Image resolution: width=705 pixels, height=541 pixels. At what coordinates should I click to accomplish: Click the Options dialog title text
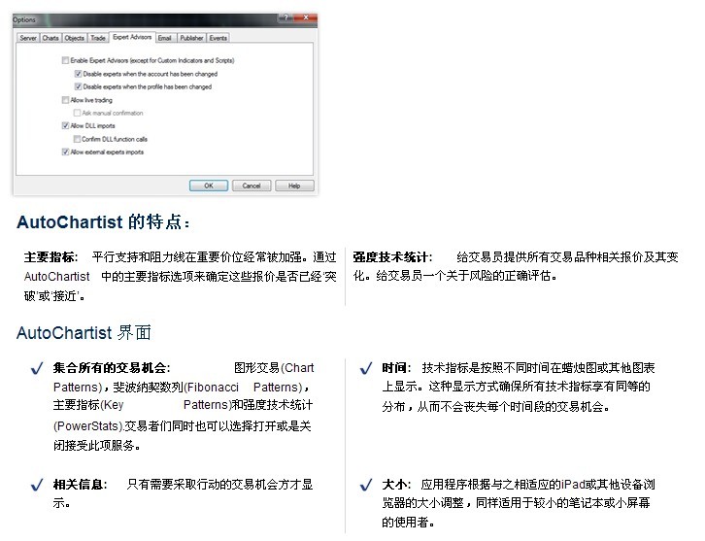[24, 19]
